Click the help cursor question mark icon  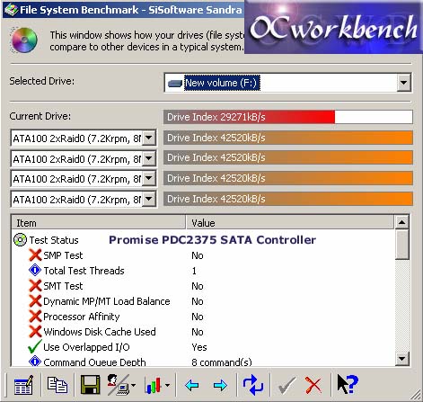point(348,384)
